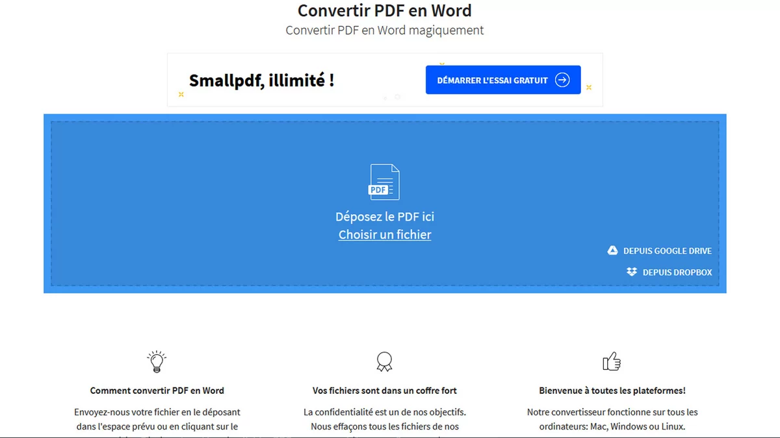This screenshot has height=438, width=780.
Task: Click the Dropbox icon
Action: pos(632,272)
